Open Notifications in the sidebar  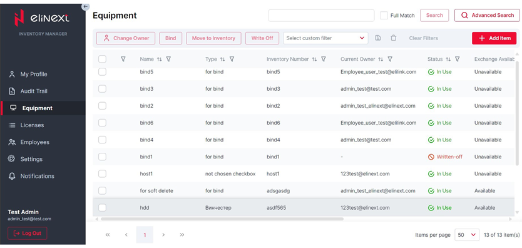pos(43,176)
